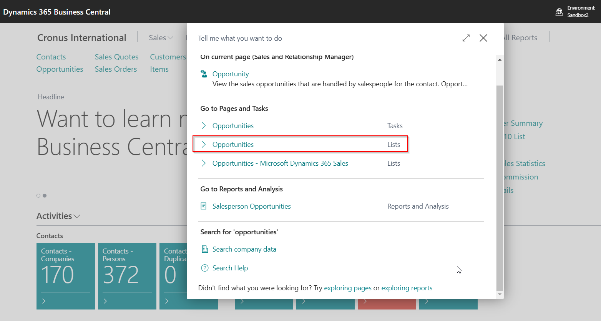Open the arrow on Contacts Duplicates tile

coord(167,301)
